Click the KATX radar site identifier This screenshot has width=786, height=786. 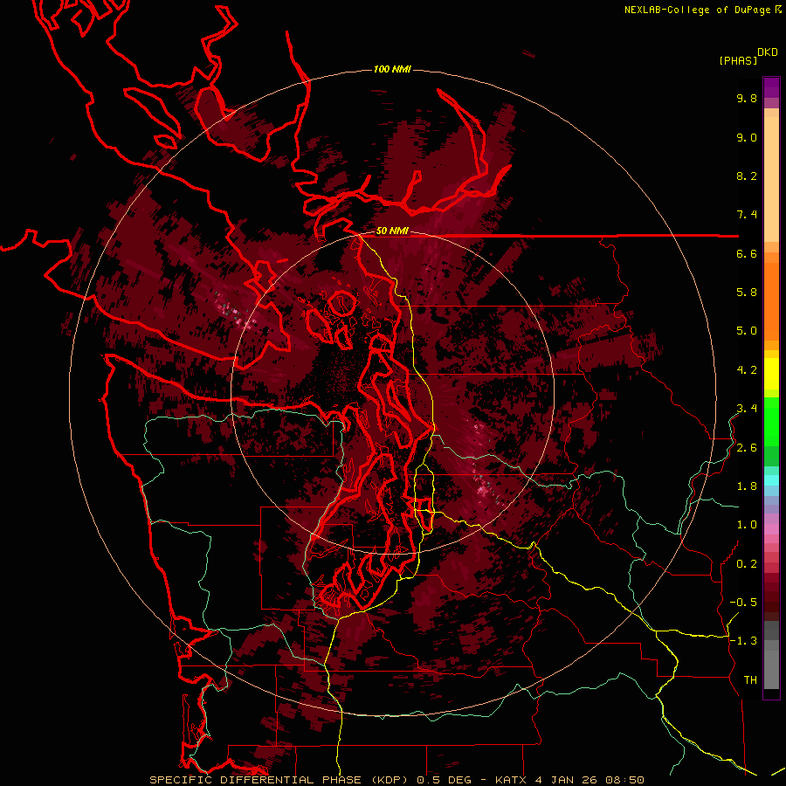pos(512,780)
